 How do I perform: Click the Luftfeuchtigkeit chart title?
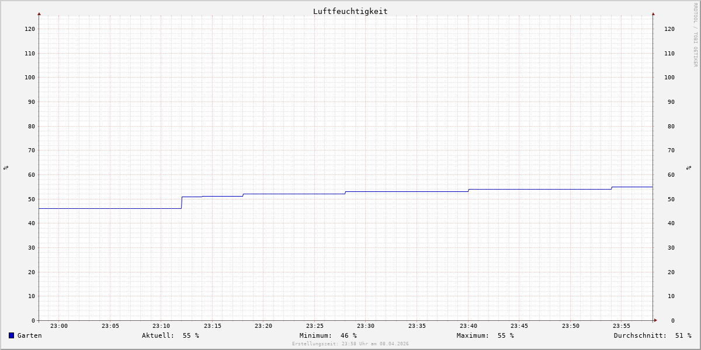350,11
